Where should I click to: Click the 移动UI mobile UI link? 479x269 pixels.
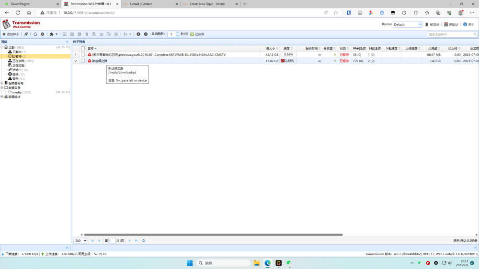click(x=432, y=24)
